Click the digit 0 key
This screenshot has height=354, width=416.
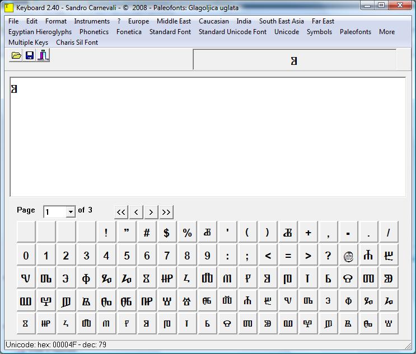26,256
